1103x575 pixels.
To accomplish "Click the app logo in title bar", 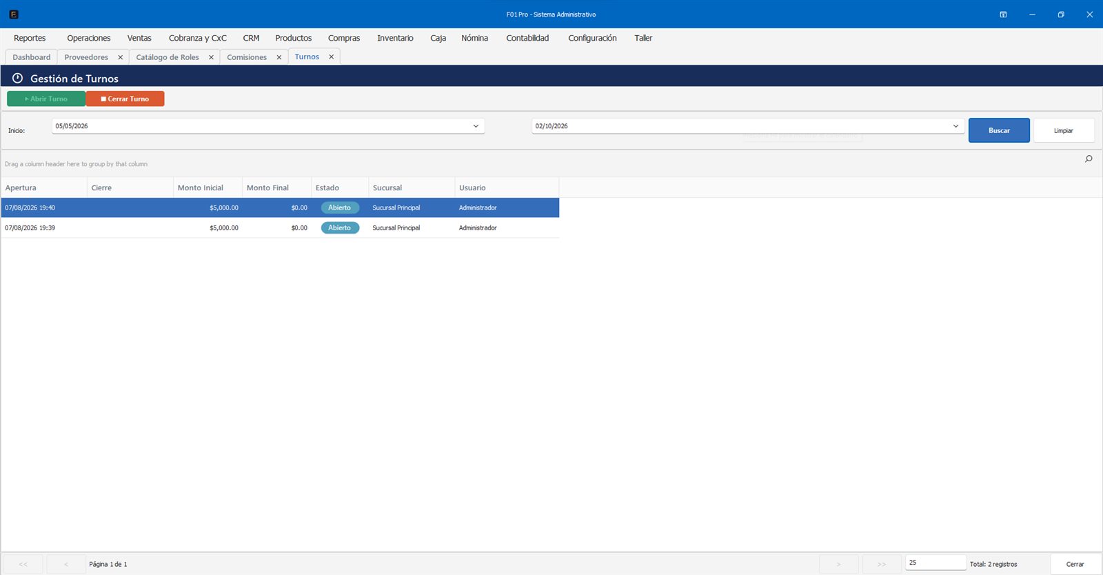I will pos(14,14).
